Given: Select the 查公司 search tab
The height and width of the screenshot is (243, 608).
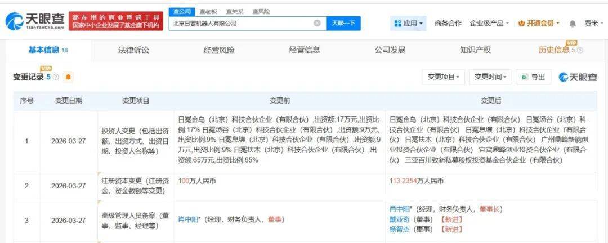Looking at the screenshot, I should pyautogui.click(x=181, y=12).
